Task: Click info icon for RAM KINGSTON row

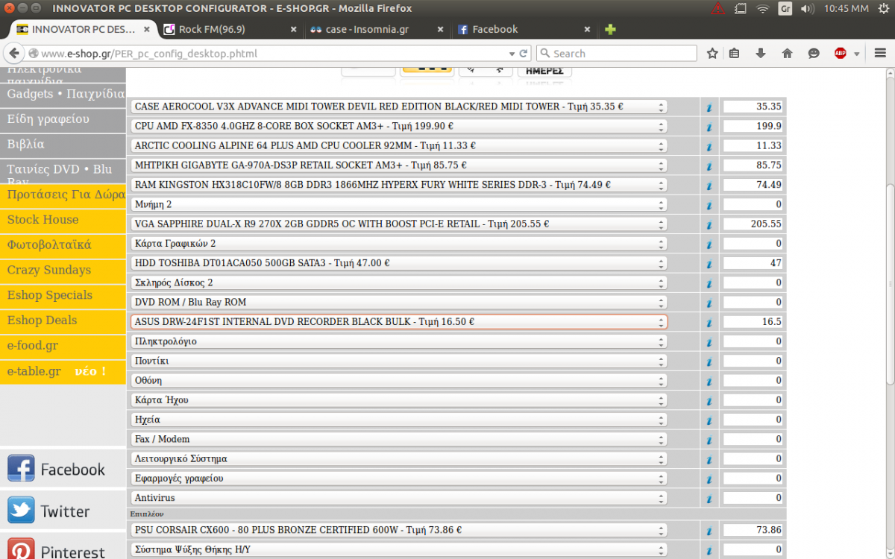Action: [709, 185]
